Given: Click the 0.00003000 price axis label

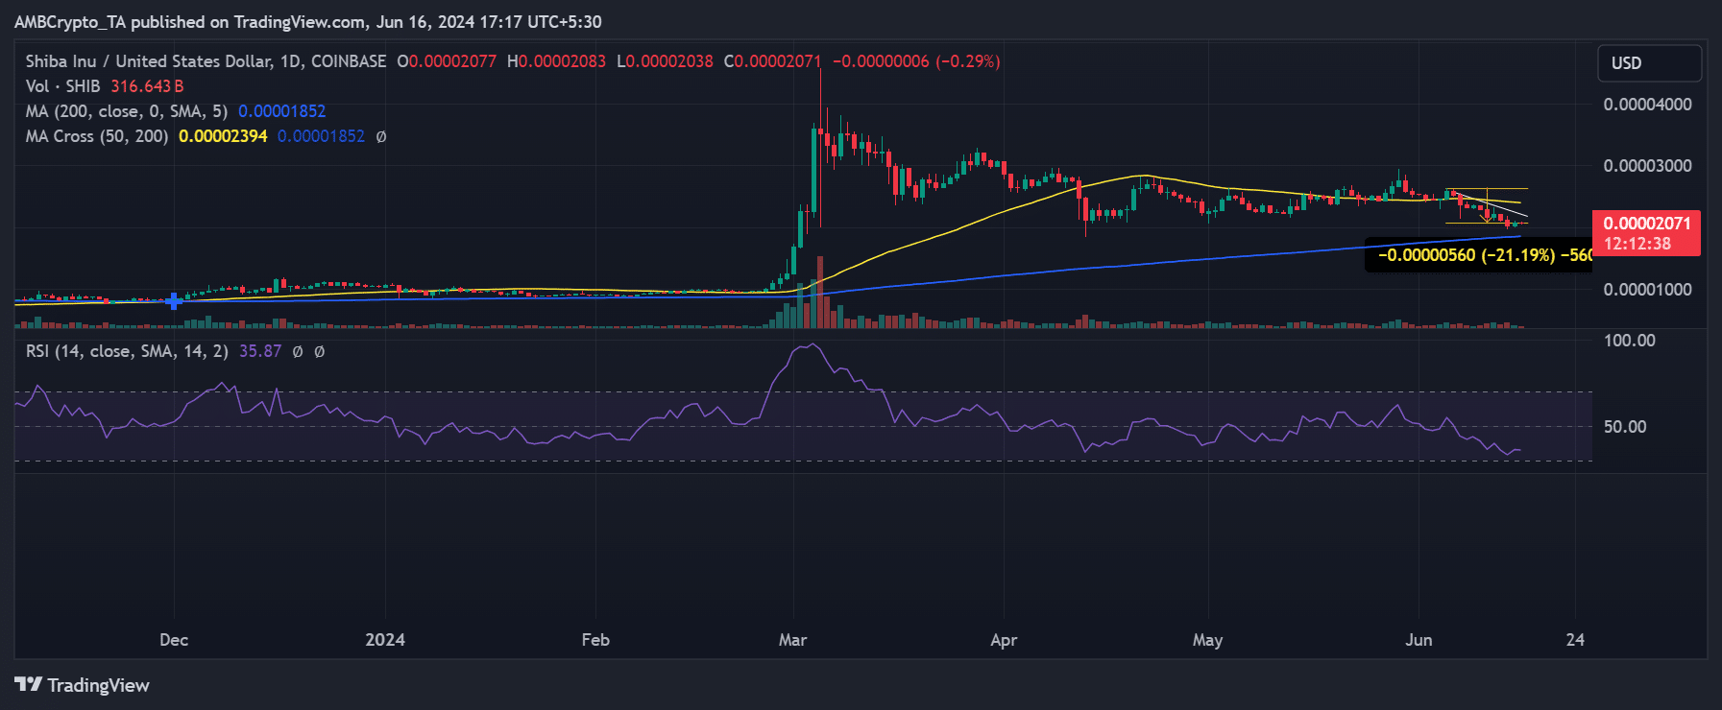Looking at the screenshot, I should (1647, 166).
